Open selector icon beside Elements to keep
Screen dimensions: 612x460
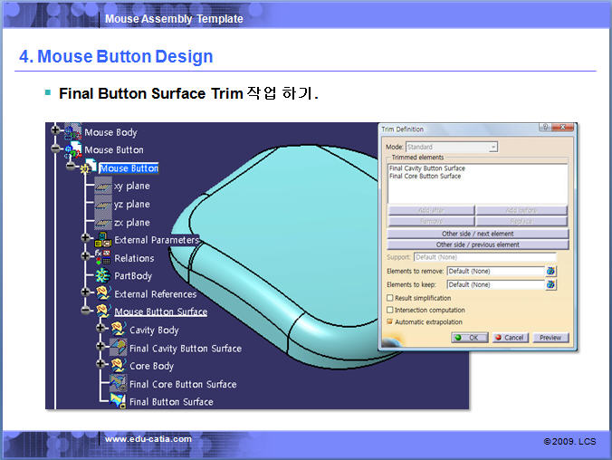pos(550,284)
